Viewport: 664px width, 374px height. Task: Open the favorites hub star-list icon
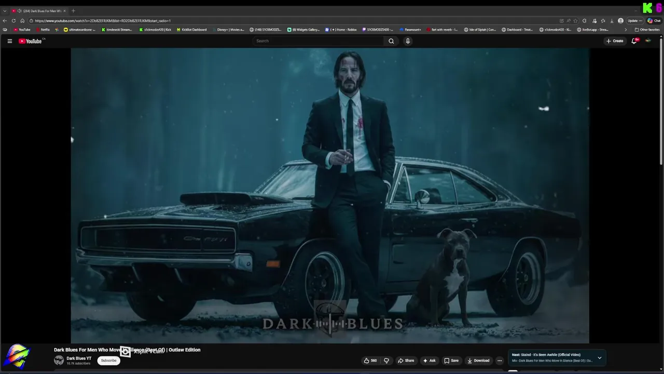tap(603, 21)
